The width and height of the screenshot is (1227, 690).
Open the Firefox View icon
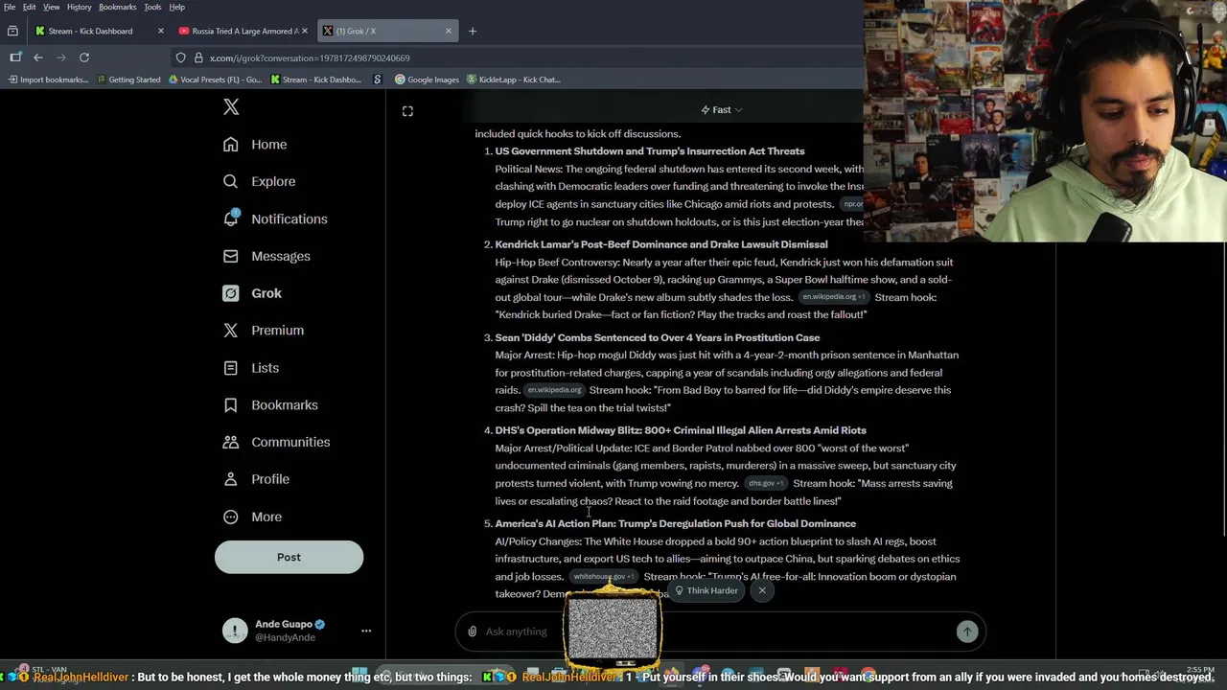[x=12, y=31]
